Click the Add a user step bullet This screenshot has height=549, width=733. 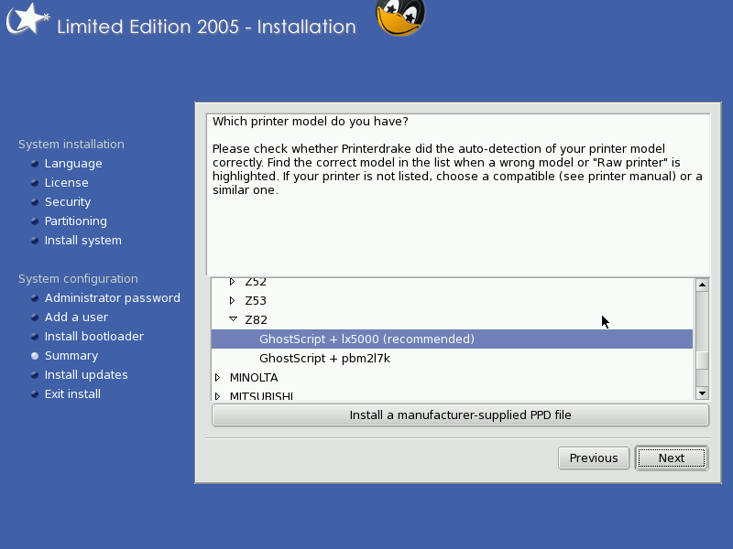[x=35, y=317]
